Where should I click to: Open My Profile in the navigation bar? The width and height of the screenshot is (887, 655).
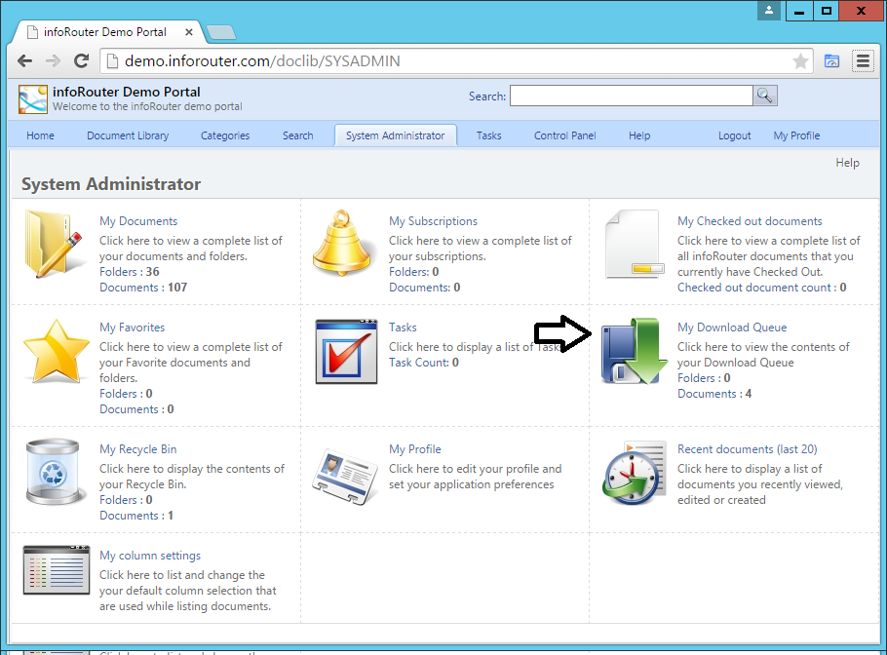tap(796, 135)
